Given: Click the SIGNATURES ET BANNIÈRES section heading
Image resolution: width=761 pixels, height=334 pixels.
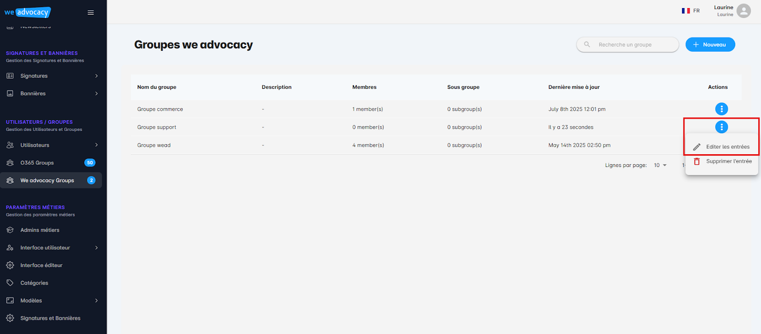Looking at the screenshot, I should pos(42,53).
